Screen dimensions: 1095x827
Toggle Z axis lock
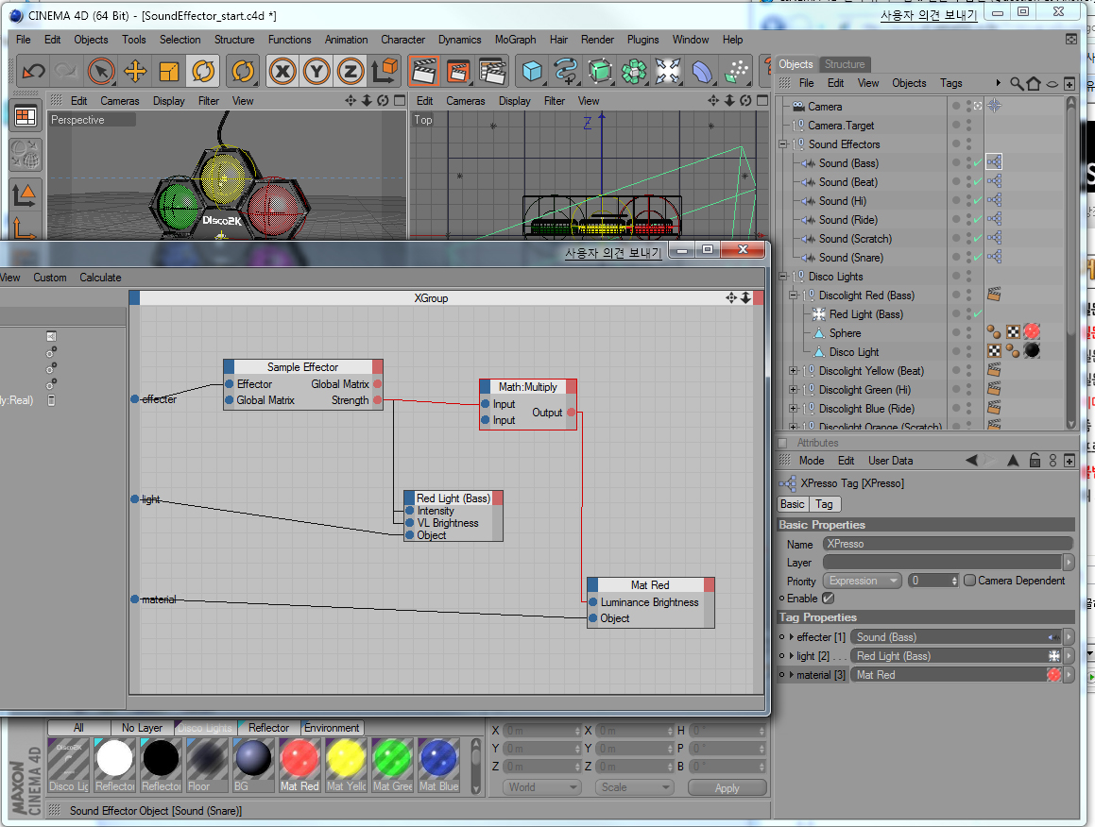[x=351, y=71]
